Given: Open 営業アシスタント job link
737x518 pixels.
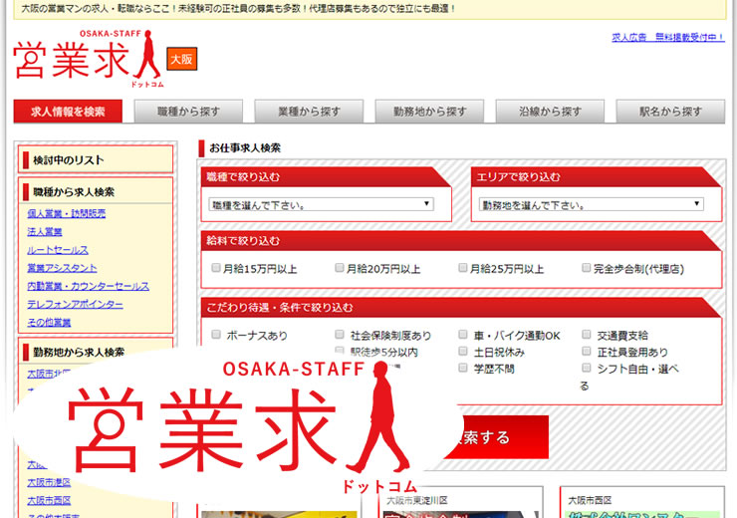Looking at the screenshot, I should point(62,268).
